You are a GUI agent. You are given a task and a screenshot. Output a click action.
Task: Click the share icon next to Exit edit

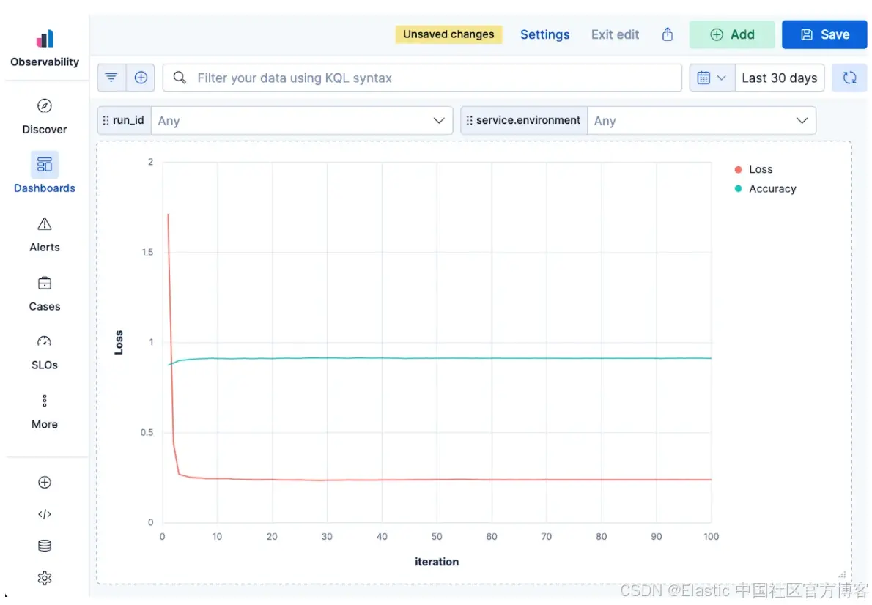point(668,34)
